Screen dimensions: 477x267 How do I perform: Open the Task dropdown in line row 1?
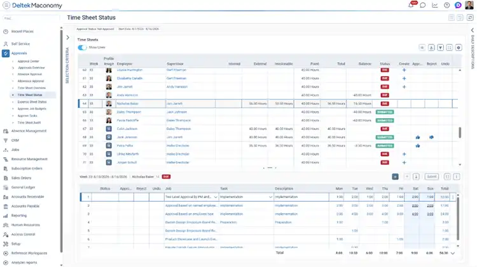[270, 197]
